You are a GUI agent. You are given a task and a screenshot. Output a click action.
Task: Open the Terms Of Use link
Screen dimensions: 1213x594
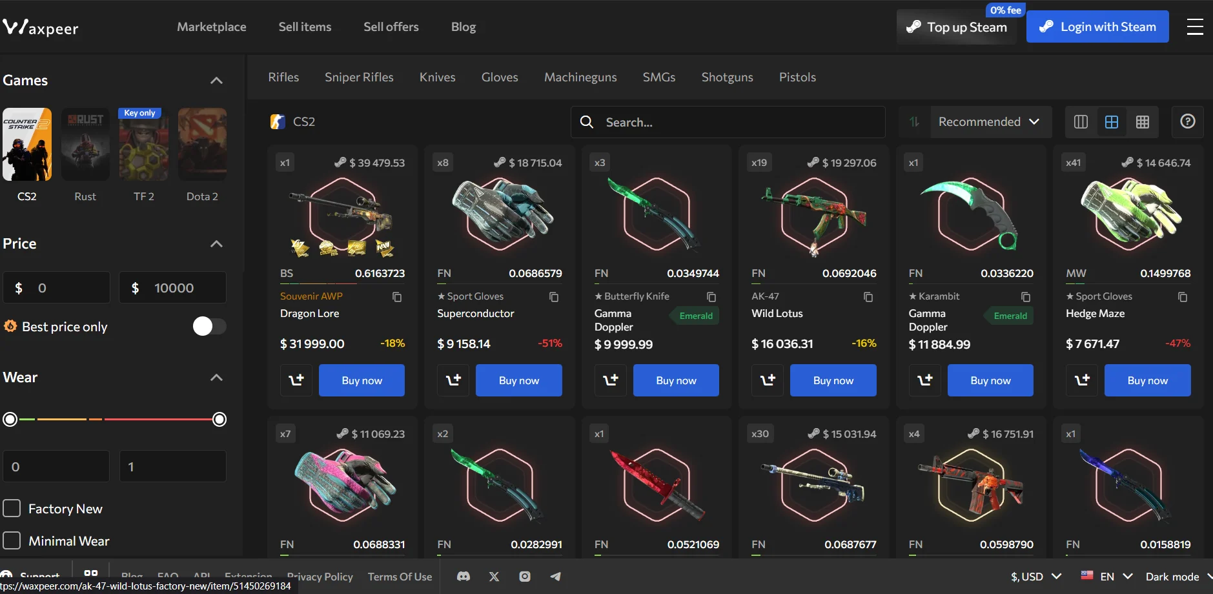[400, 577]
